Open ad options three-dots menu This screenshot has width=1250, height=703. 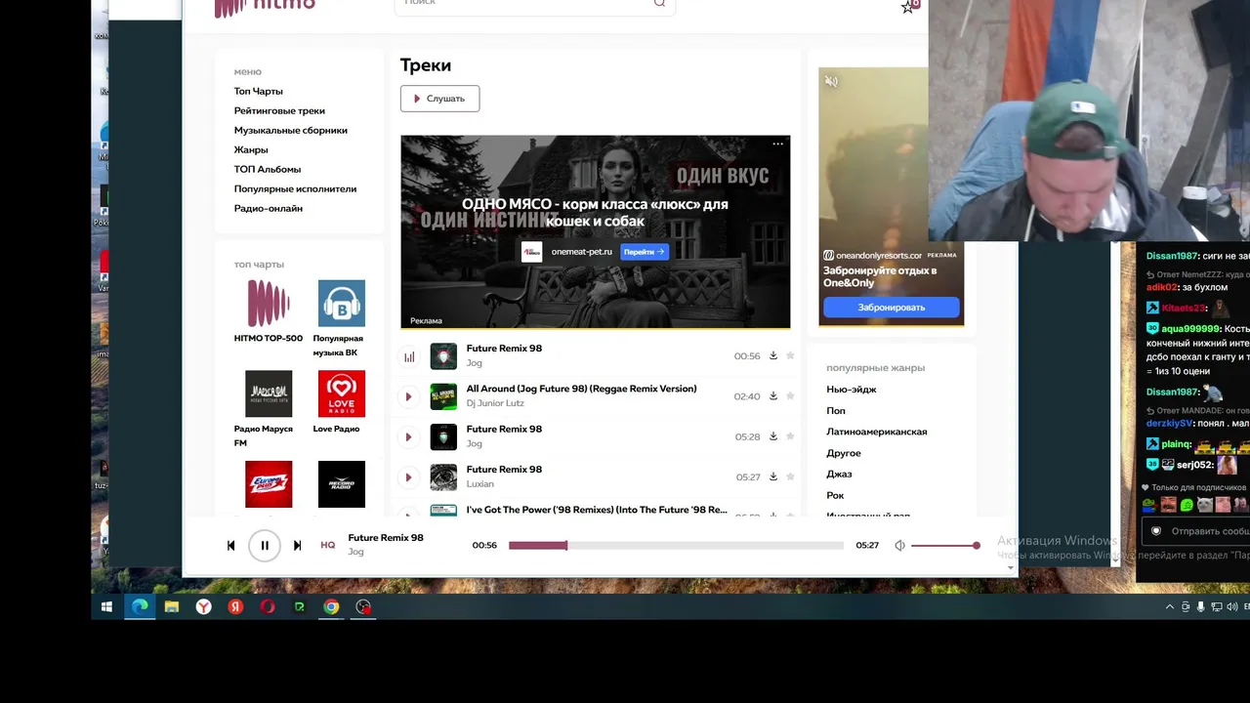point(778,144)
